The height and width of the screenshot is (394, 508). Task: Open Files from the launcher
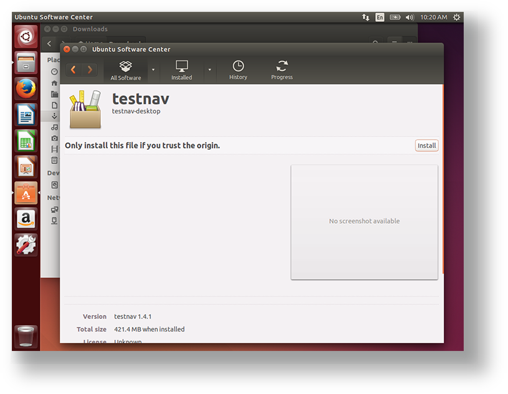pos(26,63)
